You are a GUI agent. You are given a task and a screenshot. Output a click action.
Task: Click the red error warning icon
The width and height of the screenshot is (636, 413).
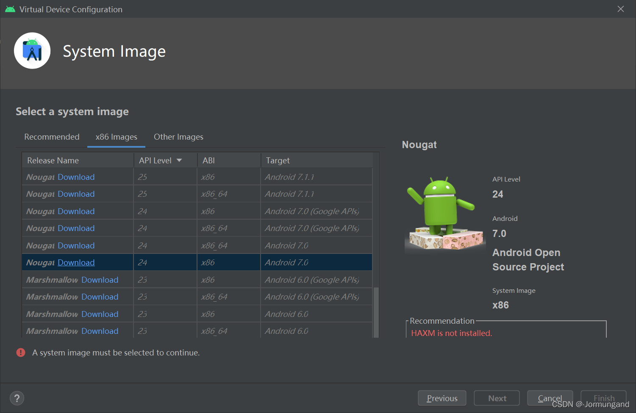(x=21, y=352)
